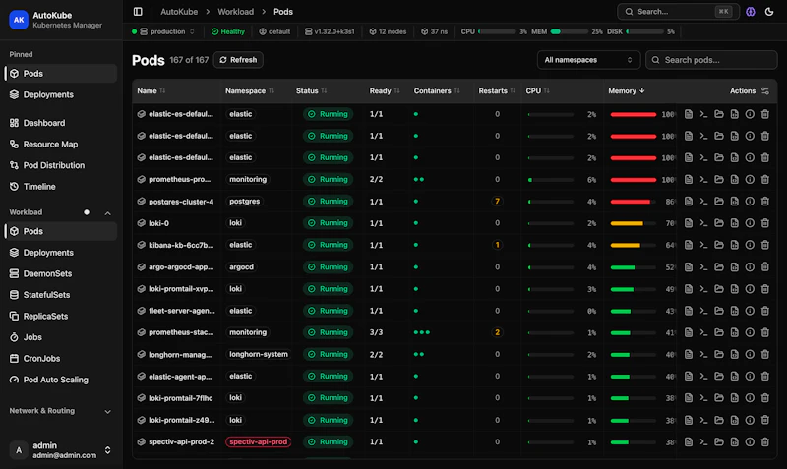
Task: Sort by the Namespace column
Action: [250, 90]
